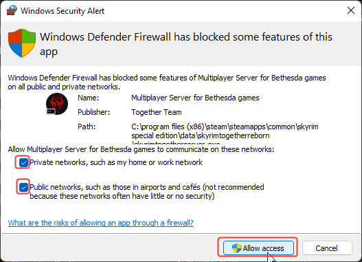Click the Together Team publisher value
The height and width of the screenshot is (262, 362).
157,112
